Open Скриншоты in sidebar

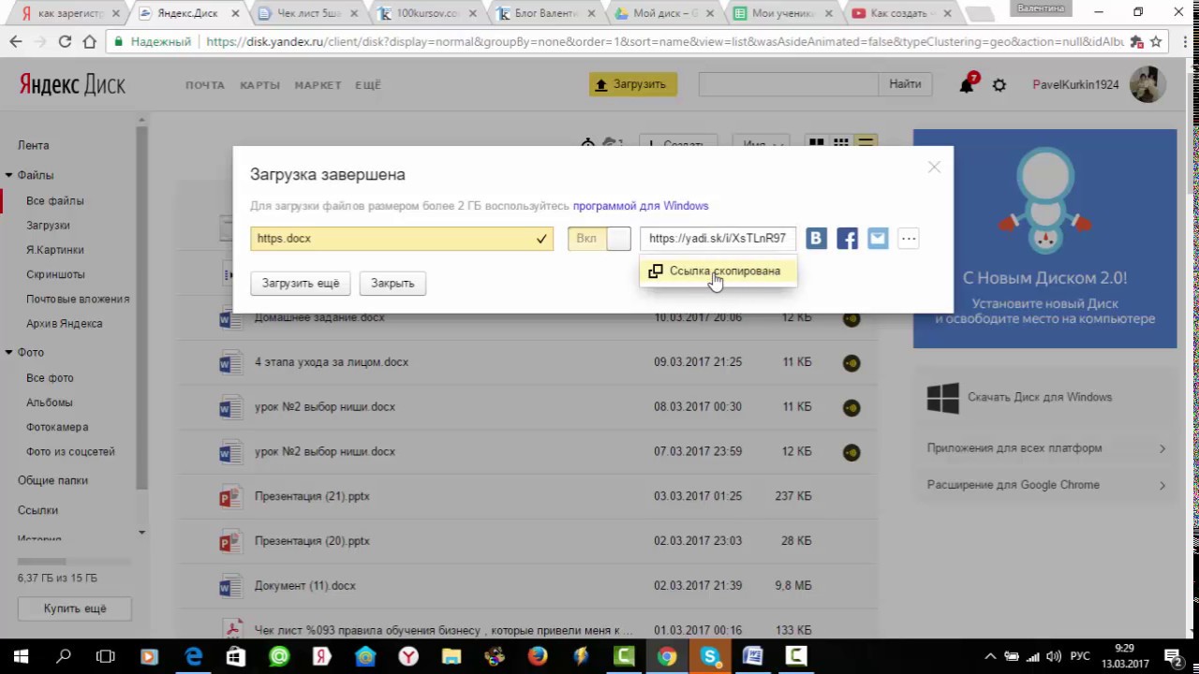click(x=55, y=274)
